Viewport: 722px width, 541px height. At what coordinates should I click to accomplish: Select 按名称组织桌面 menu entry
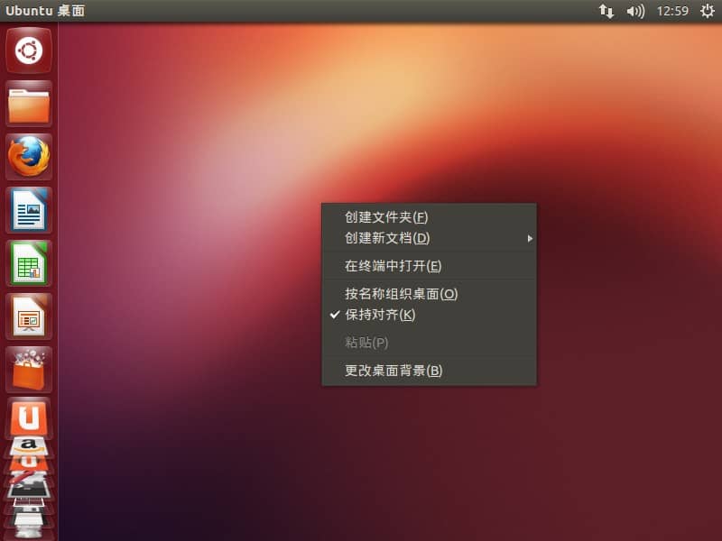tap(401, 294)
